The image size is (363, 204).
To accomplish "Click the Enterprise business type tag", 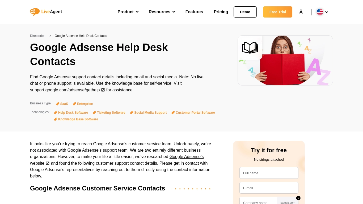I will [83, 104].
